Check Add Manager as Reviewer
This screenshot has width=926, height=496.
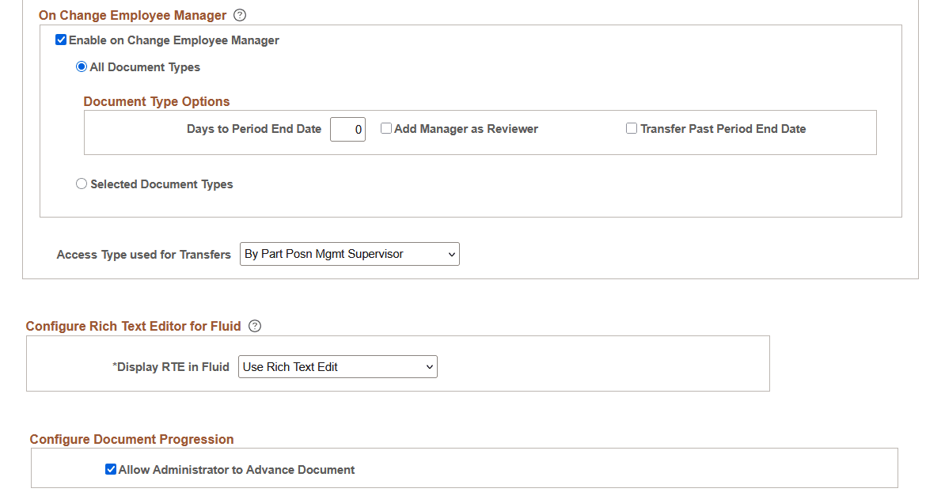(x=386, y=128)
